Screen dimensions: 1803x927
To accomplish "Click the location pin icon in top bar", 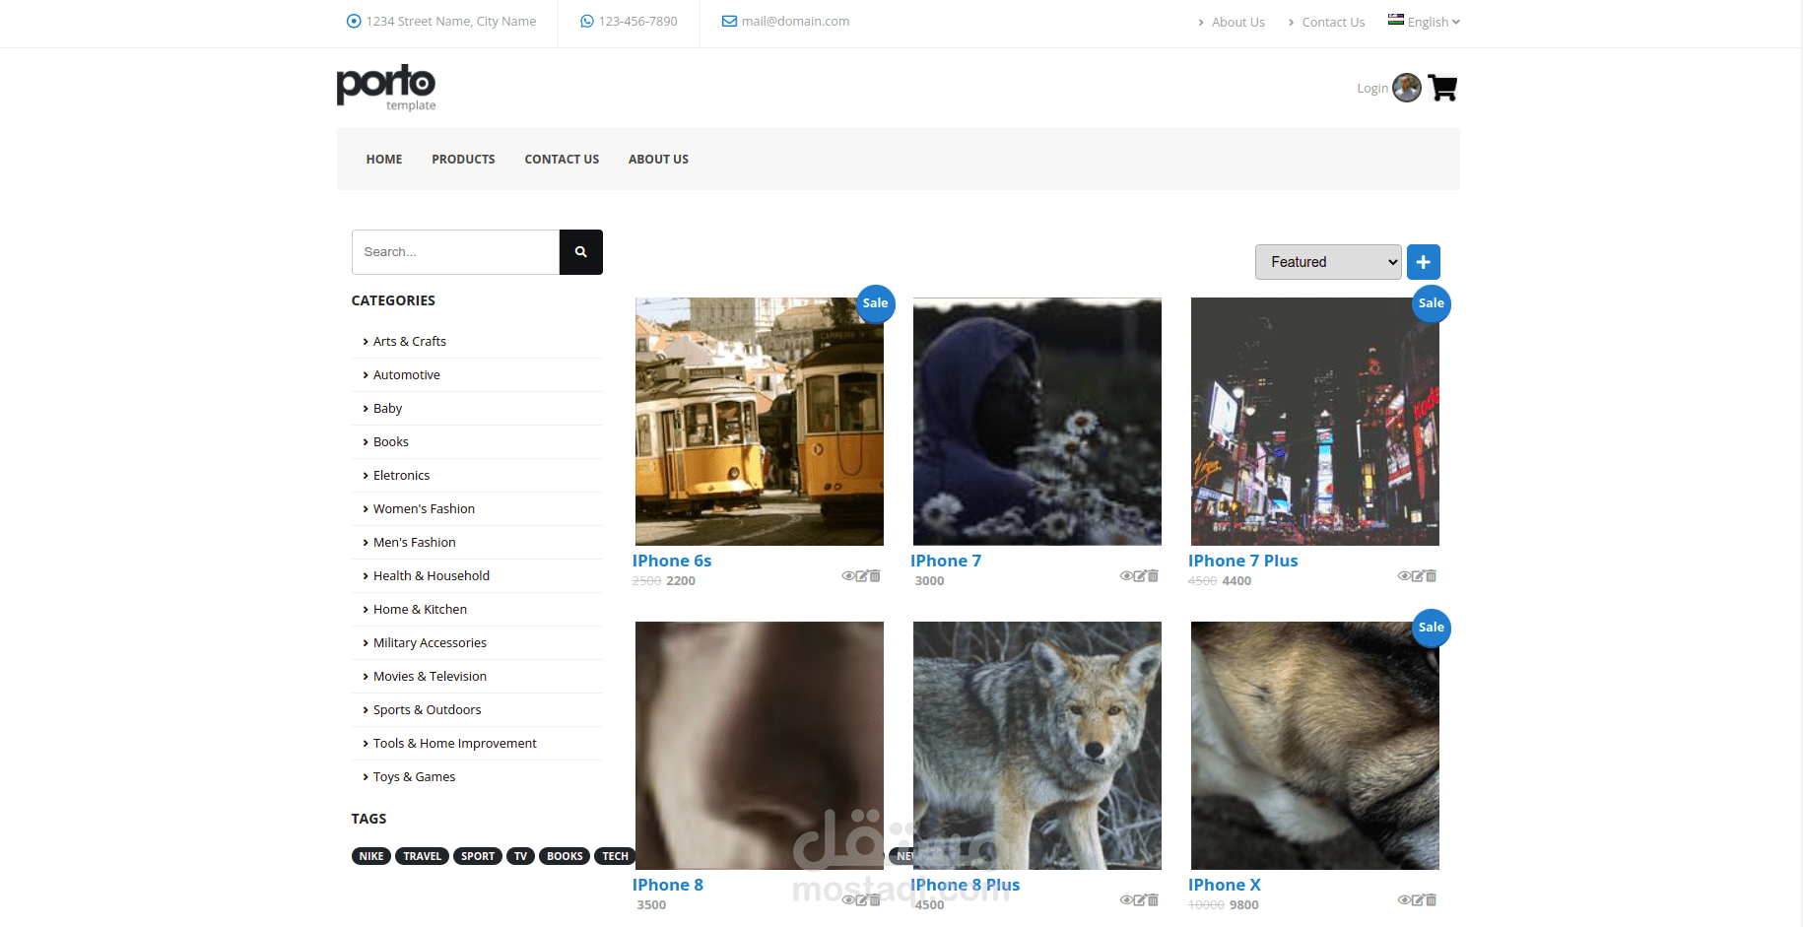I will [x=354, y=21].
